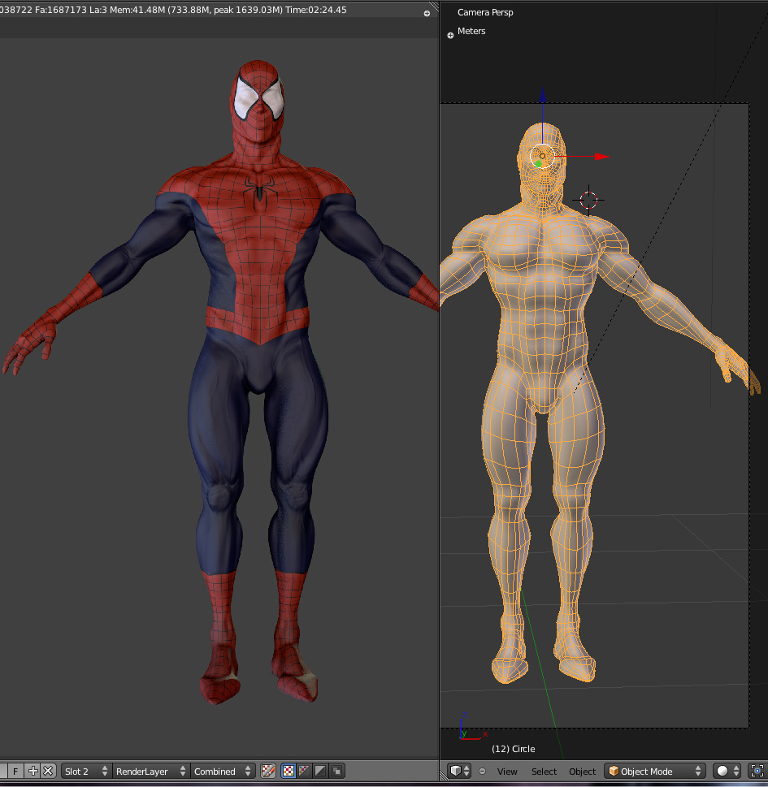Open the View menu in 3D viewport
The width and height of the screenshot is (768, 787).
pyautogui.click(x=507, y=772)
